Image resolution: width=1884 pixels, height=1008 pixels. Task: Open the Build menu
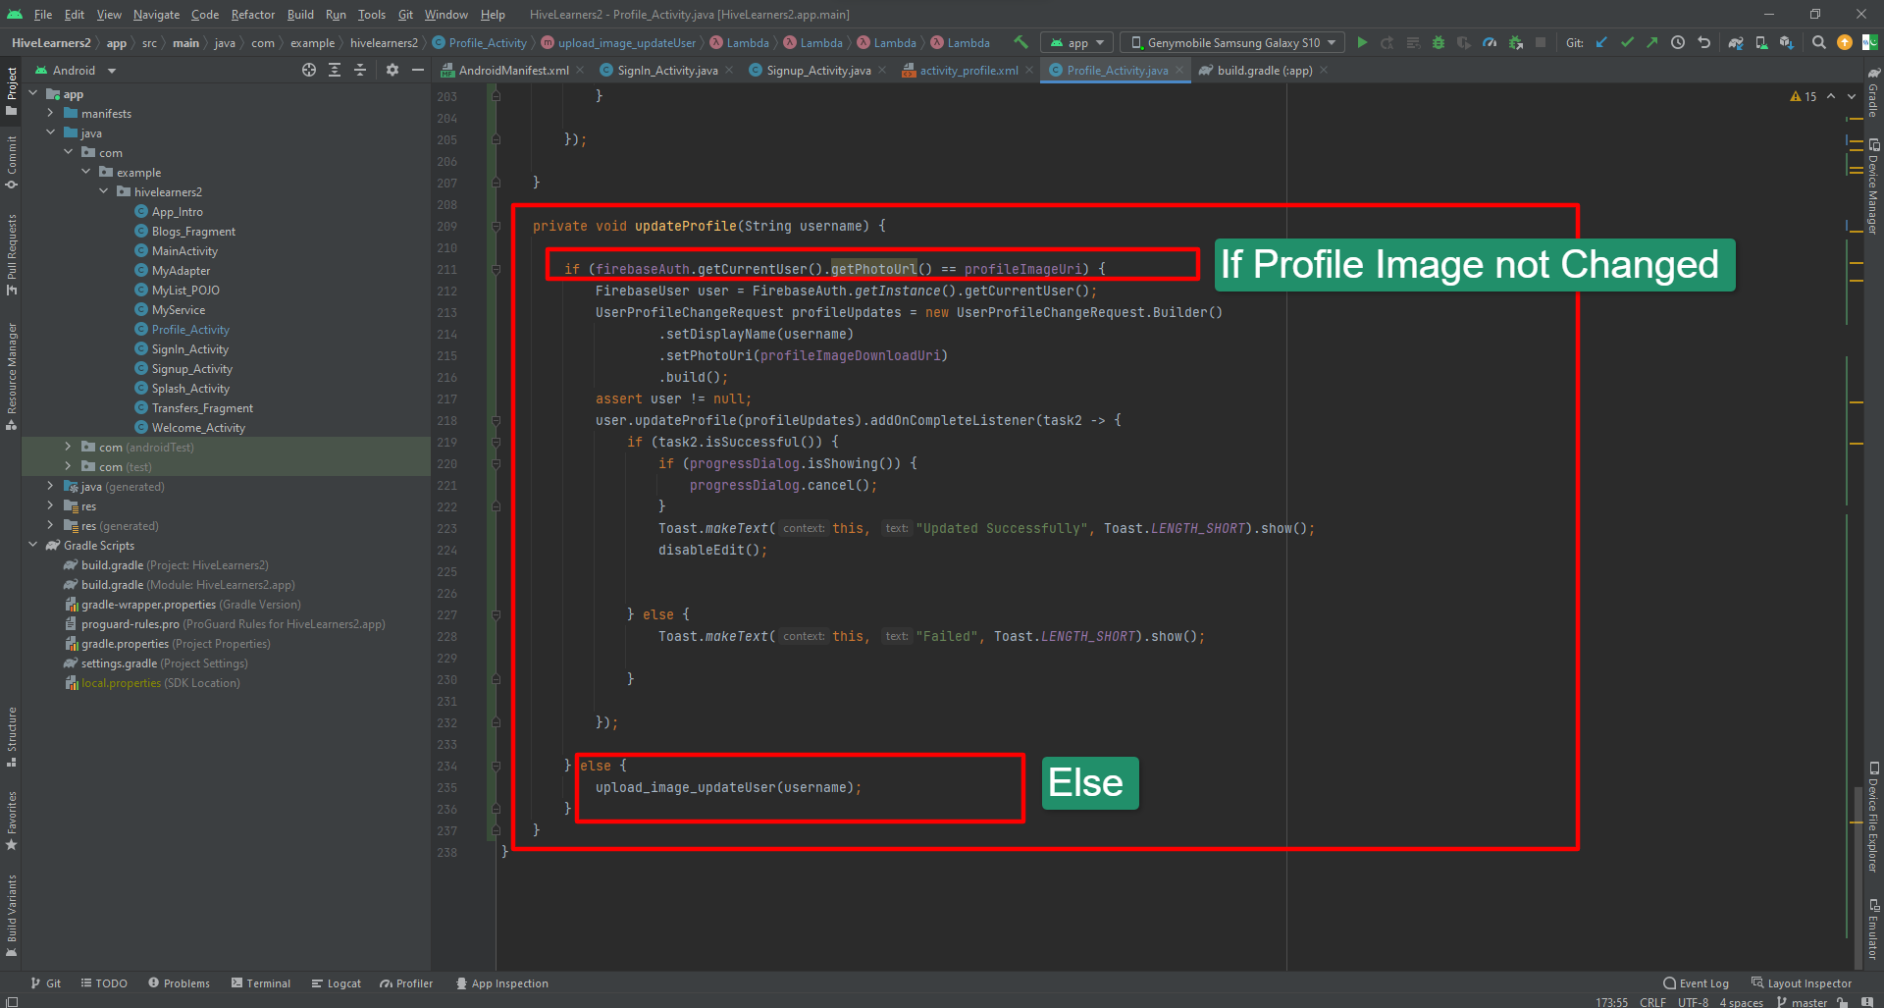(x=300, y=14)
